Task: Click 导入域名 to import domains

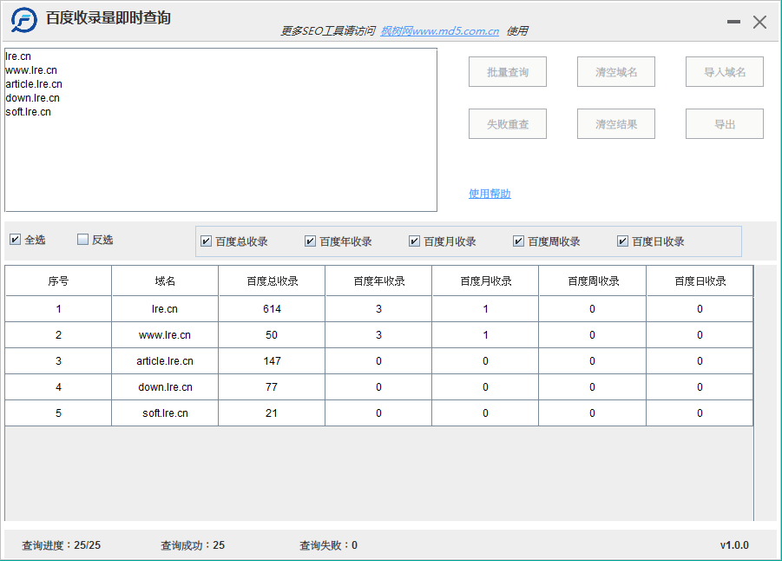Action: (725, 72)
